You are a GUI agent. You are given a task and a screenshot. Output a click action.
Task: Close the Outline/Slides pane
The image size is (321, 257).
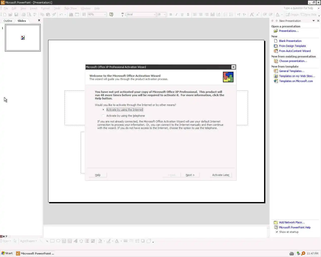[39, 20]
